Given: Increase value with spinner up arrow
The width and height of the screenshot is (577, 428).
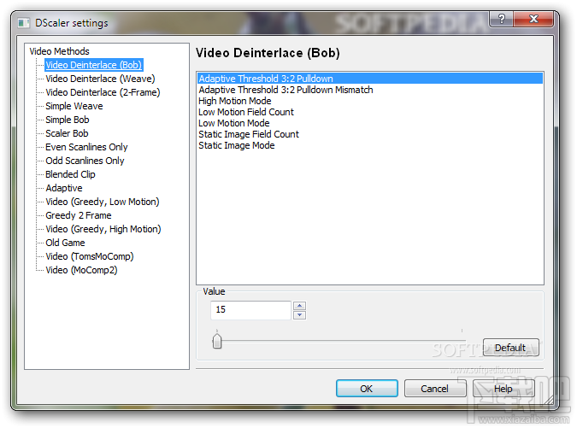Looking at the screenshot, I should tap(299, 306).
